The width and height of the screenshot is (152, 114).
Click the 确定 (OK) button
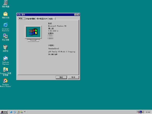(x=61, y=77)
